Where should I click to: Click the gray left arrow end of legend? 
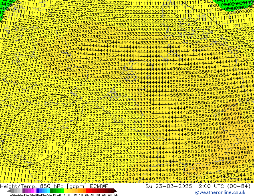(x=9, y=191)
